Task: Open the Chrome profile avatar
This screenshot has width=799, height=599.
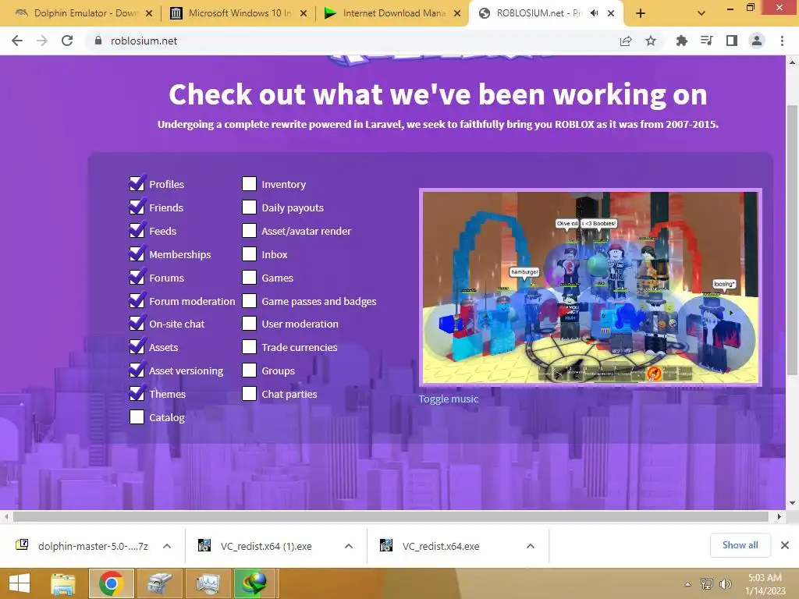Action: point(757,41)
